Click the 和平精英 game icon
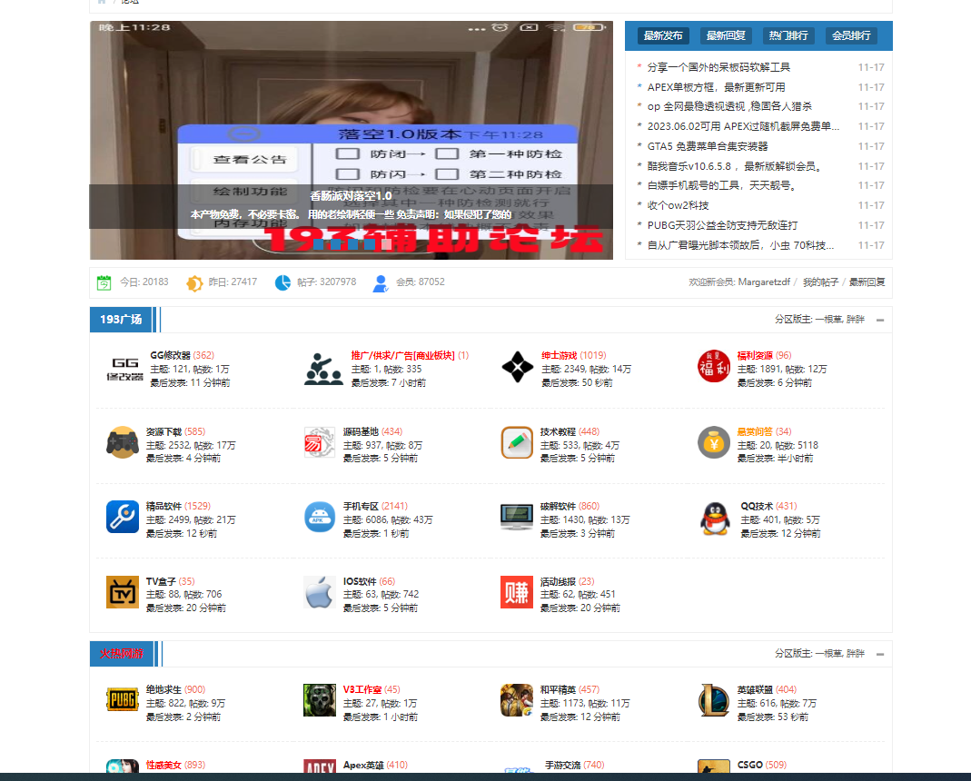The image size is (971, 781). (x=517, y=700)
